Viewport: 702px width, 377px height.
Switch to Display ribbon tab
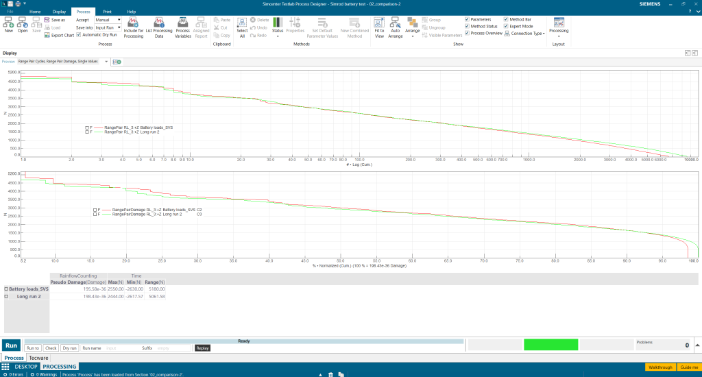tap(59, 12)
